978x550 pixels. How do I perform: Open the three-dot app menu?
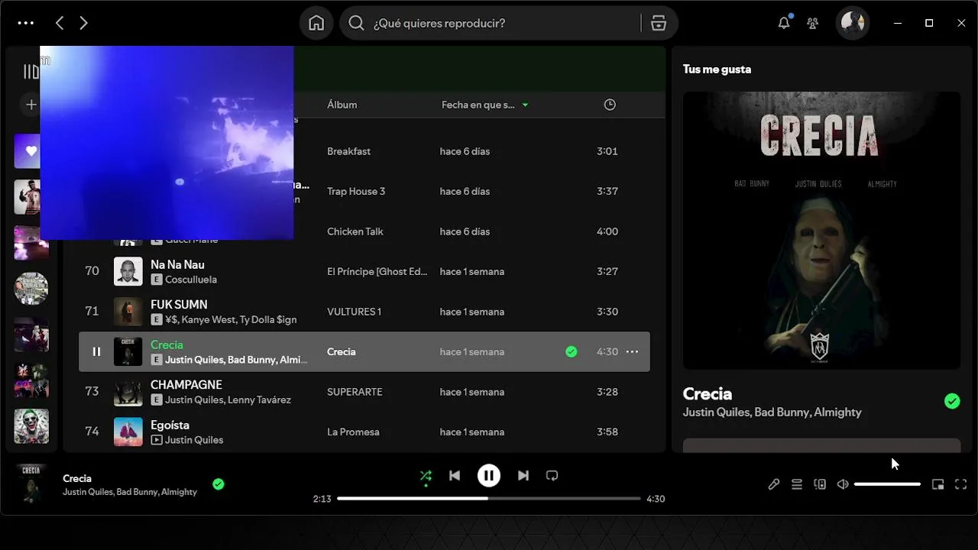coord(26,23)
